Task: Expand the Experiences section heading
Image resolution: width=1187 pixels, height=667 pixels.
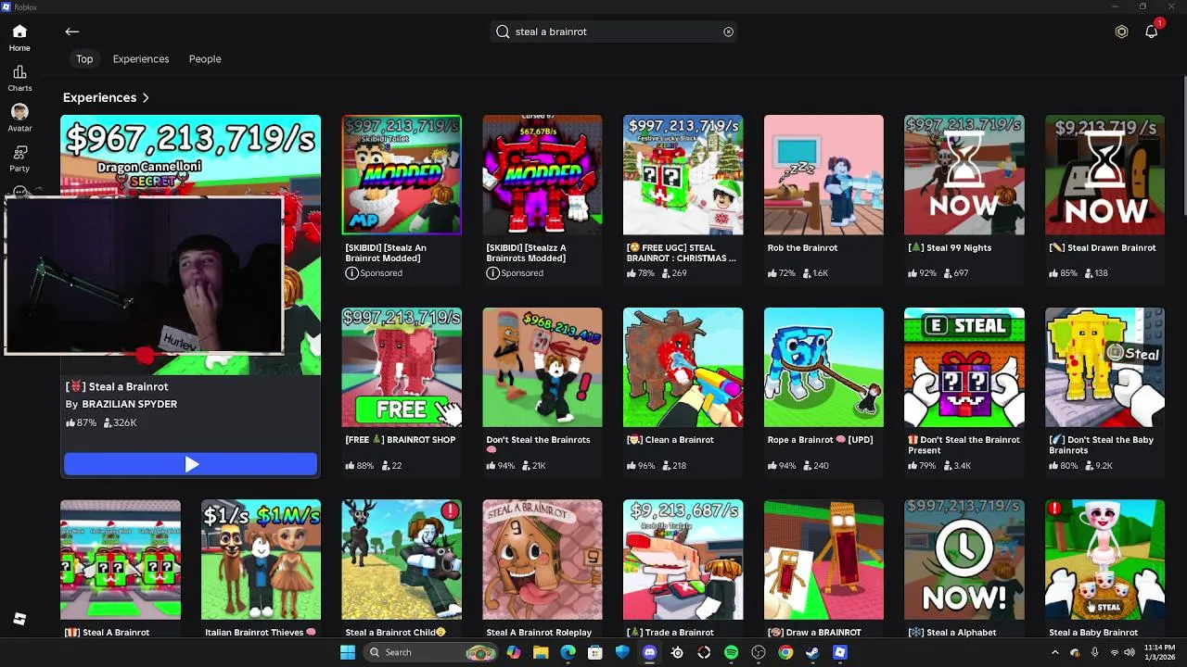Action: tap(106, 97)
